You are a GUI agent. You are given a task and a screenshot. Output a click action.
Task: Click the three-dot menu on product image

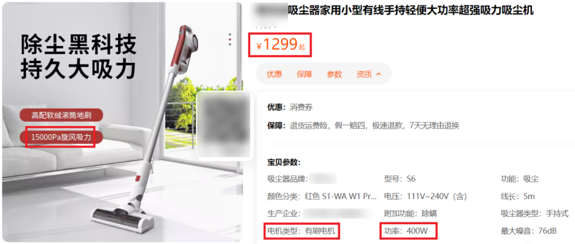coord(230,39)
